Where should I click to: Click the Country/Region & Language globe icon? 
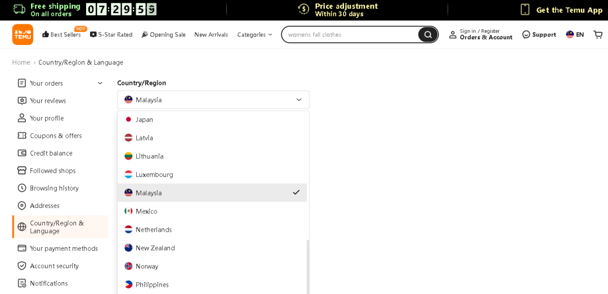tap(22, 227)
